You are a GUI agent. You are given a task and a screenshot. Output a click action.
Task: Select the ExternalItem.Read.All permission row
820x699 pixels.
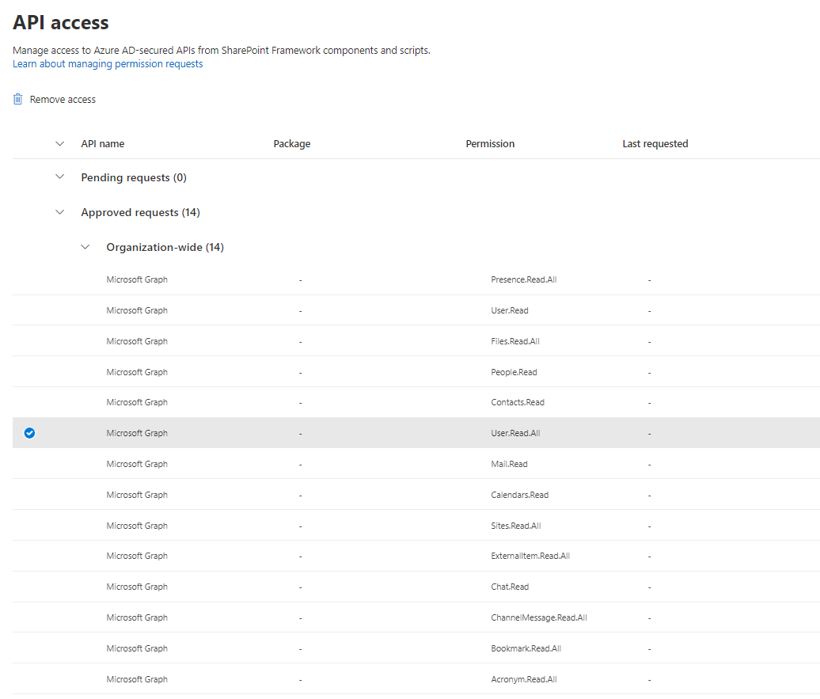click(x=416, y=557)
